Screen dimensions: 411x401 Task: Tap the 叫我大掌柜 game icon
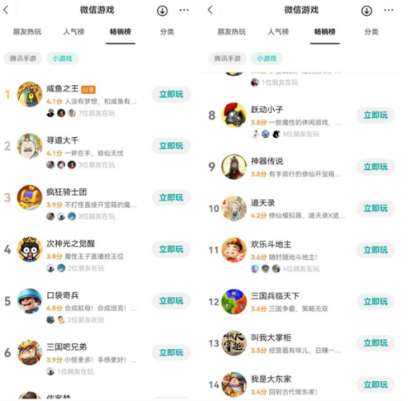(x=234, y=343)
